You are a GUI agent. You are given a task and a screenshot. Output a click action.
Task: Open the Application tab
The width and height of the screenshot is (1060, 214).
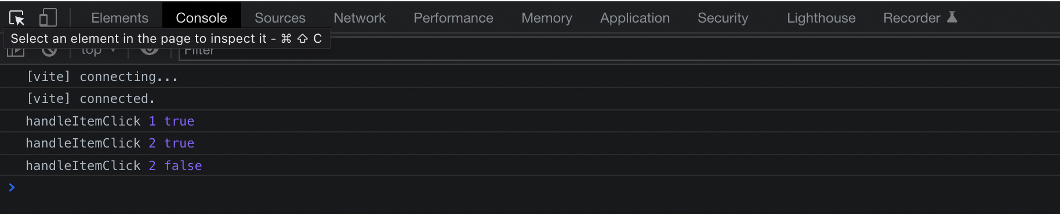[x=635, y=18]
